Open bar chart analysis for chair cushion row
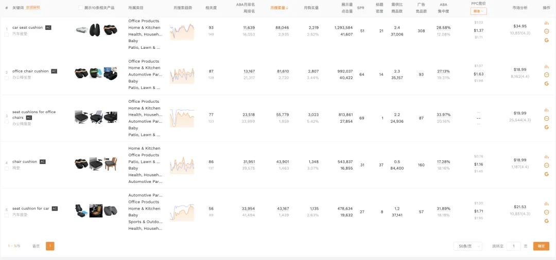The height and width of the screenshot is (260, 556). (x=546, y=156)
